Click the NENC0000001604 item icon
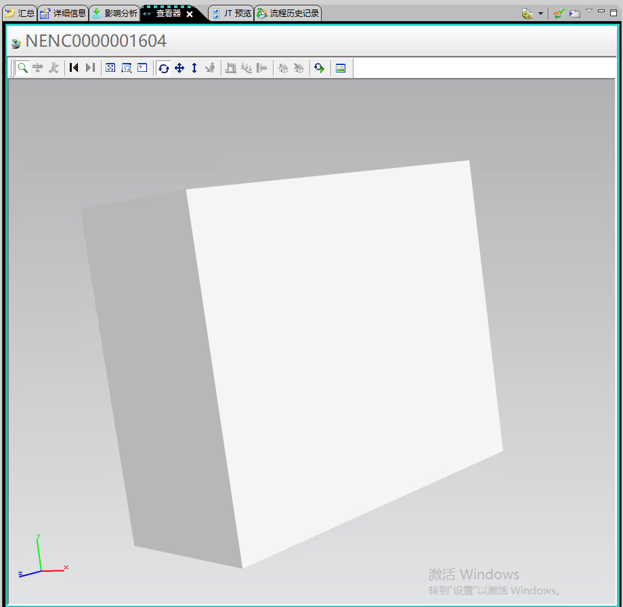This screenshot has width=623, height=607. (16, 43)
